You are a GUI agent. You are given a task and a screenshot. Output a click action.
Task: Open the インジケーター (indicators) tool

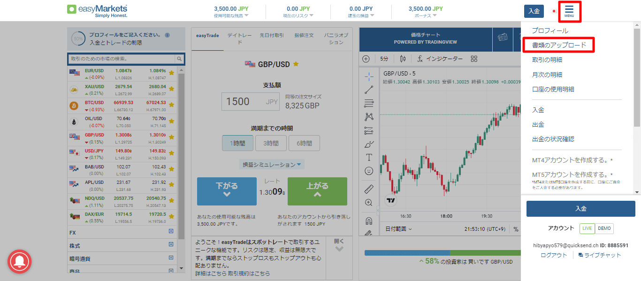(x=445, y=59)
